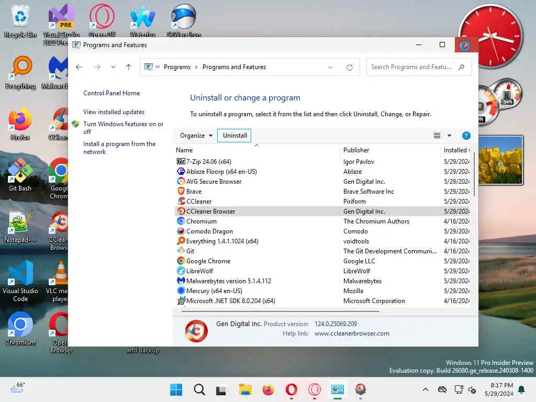Select Microsoft .NET SDK 8.0.204 row
Screen dimensions: 536x402
322,301
